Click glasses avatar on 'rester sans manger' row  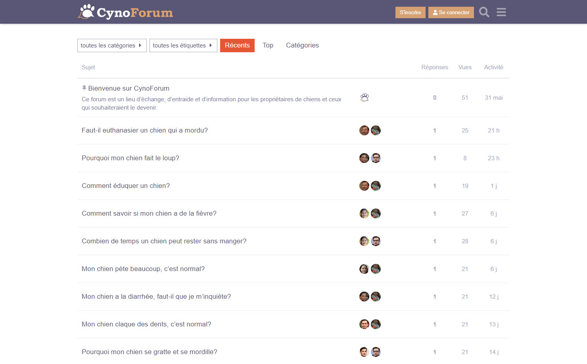376,241
